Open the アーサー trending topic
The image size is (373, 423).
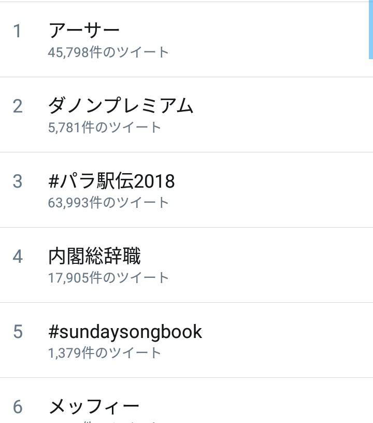pyautogui.click(x=84, y=31)
